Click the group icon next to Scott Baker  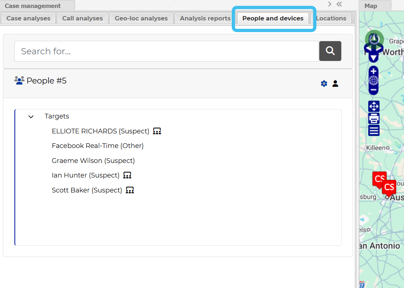pos(130,190)
